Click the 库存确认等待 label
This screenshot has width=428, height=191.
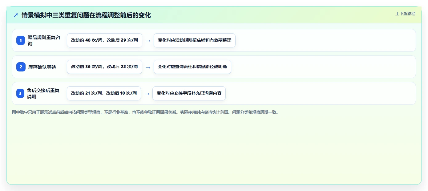42,67
